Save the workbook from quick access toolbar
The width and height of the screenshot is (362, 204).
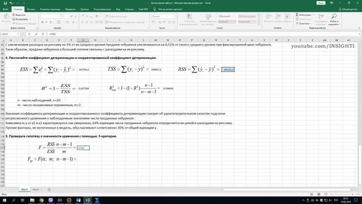[x=5, y=3]
